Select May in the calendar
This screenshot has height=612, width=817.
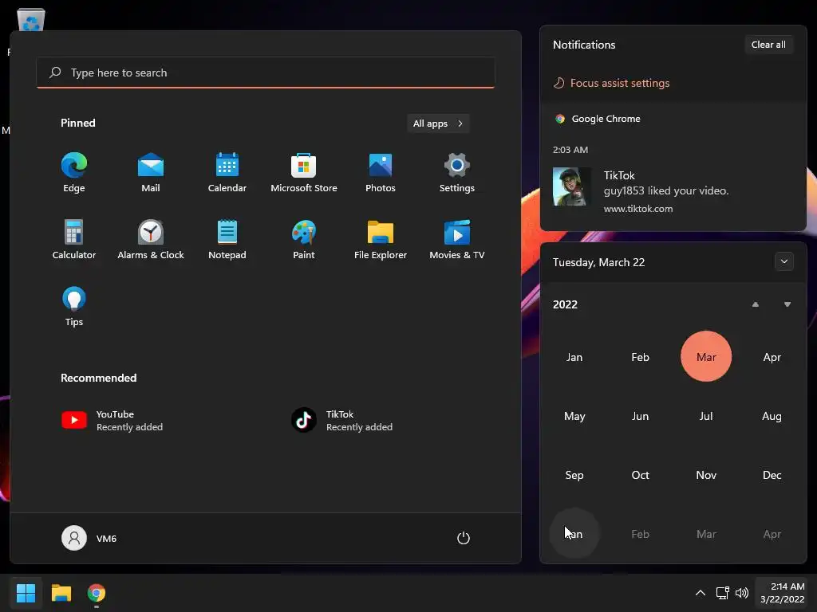click(574, 416)
